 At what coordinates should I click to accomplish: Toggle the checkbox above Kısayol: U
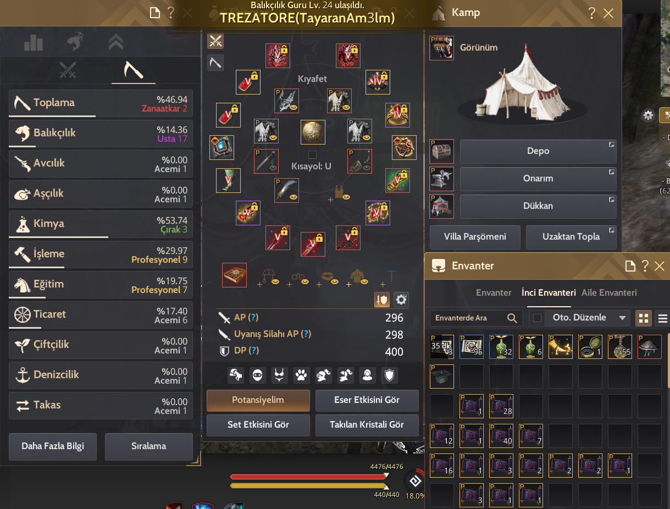coord(312,154)
